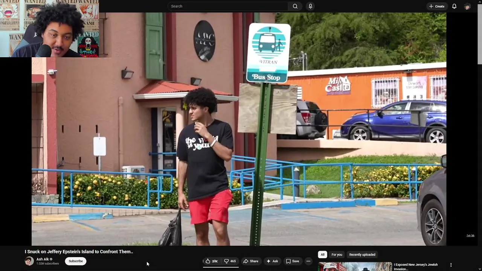This screenshot has height=271, width=482.
Task: Save video to a playlist
Action: coord(292,261)
